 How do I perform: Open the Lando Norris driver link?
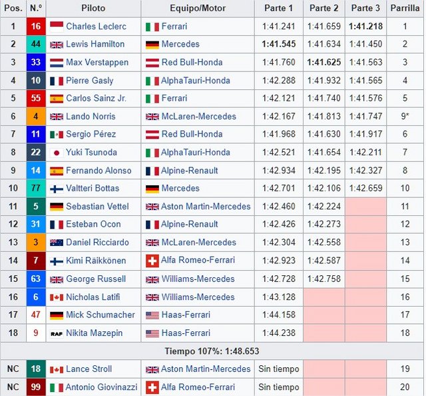[x=91, y=117]
